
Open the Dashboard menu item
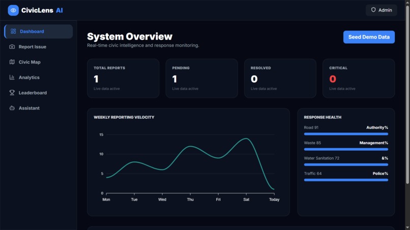(39, 31)
